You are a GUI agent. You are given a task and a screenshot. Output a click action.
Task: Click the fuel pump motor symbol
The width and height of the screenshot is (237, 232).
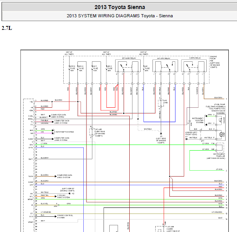click(221, 134)
